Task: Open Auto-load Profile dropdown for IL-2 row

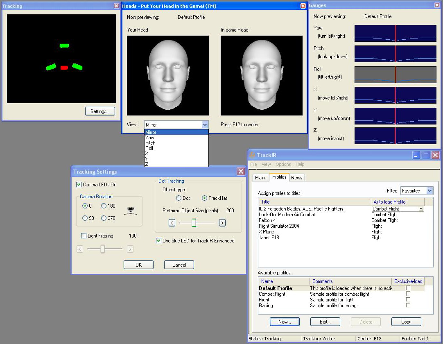Action: [421, 209]
